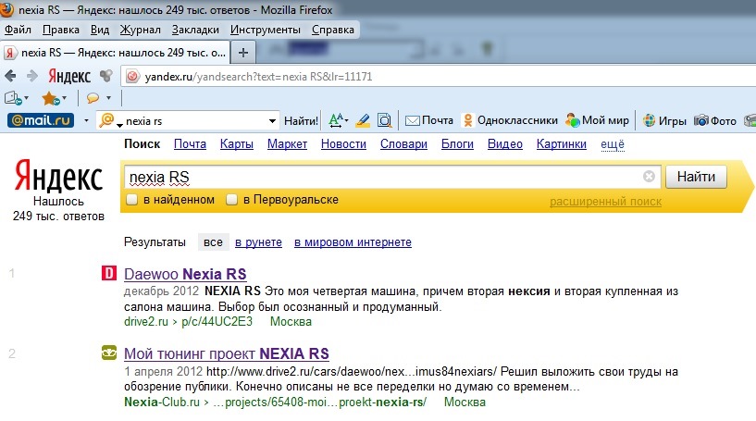The height and width of the screenshot is (421, 756).
Task: Open the Карты link
Action: point(237,144)
